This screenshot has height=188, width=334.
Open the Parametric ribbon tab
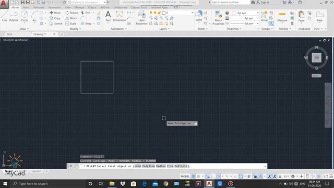pyautogui.click(x=54, y=7)
